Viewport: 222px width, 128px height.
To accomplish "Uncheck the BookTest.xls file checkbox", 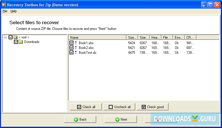I will tap(71, 52).
